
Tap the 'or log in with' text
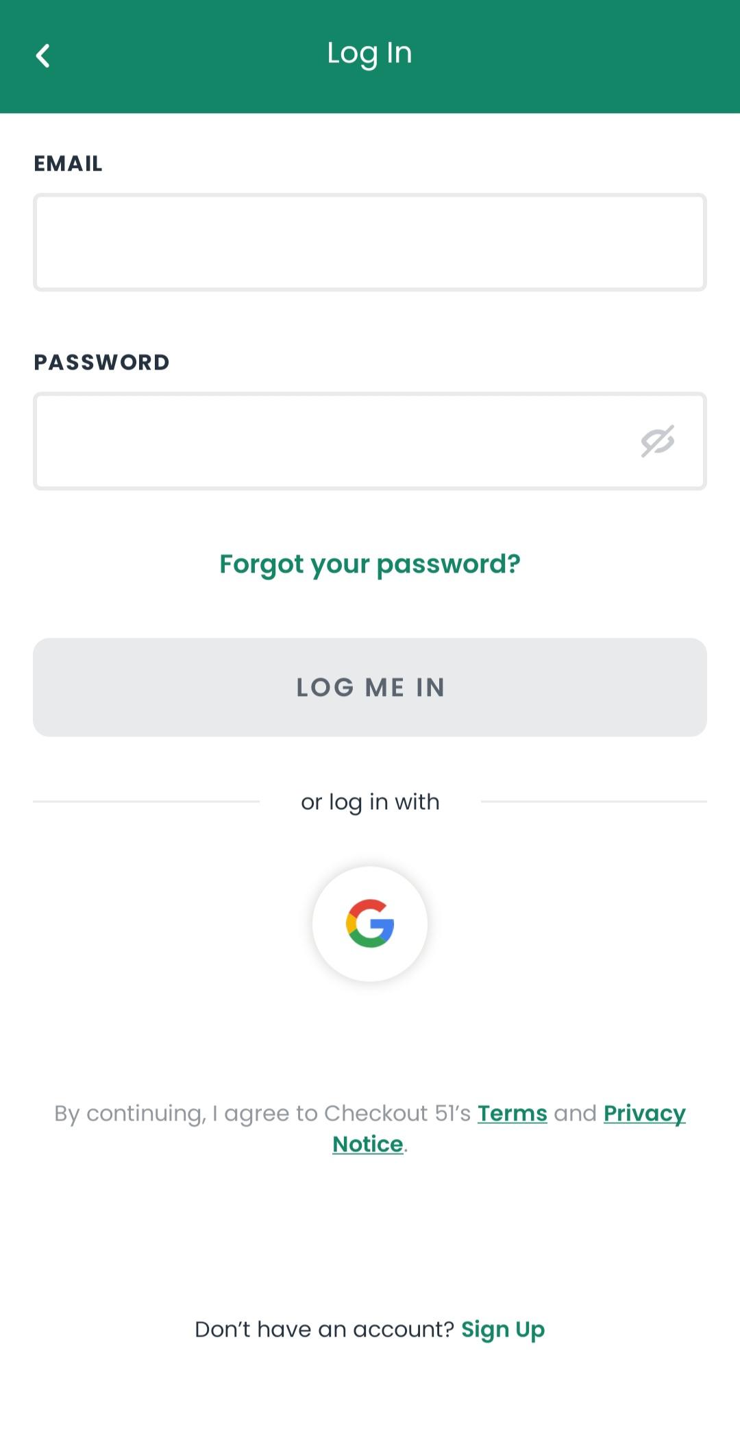tap(370, 802)
